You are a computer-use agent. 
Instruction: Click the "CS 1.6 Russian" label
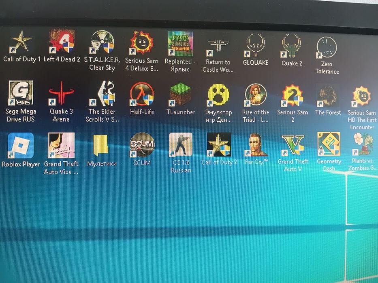pos(181,166)
